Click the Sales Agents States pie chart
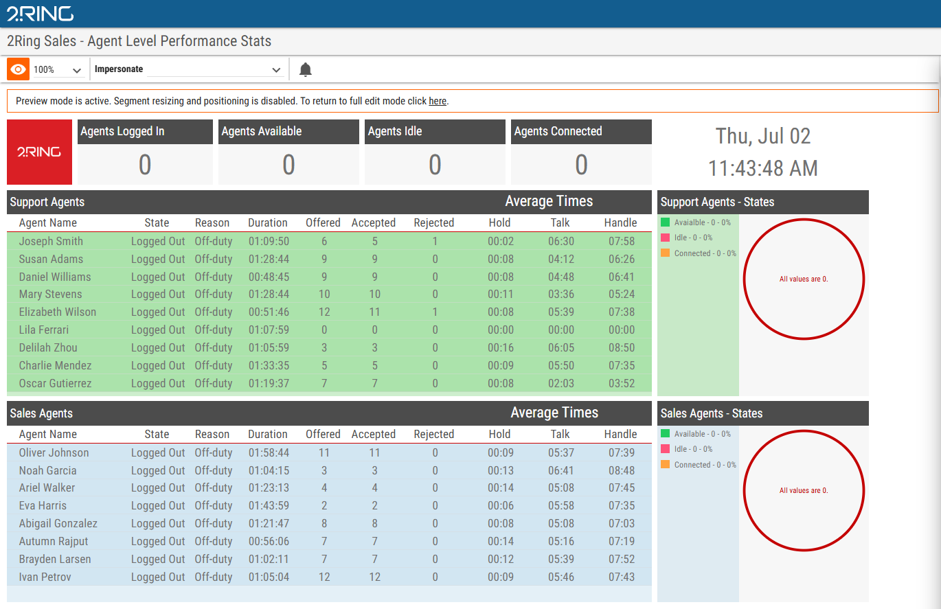The height and width of the screenshot is (609, 941). (804, 490)
